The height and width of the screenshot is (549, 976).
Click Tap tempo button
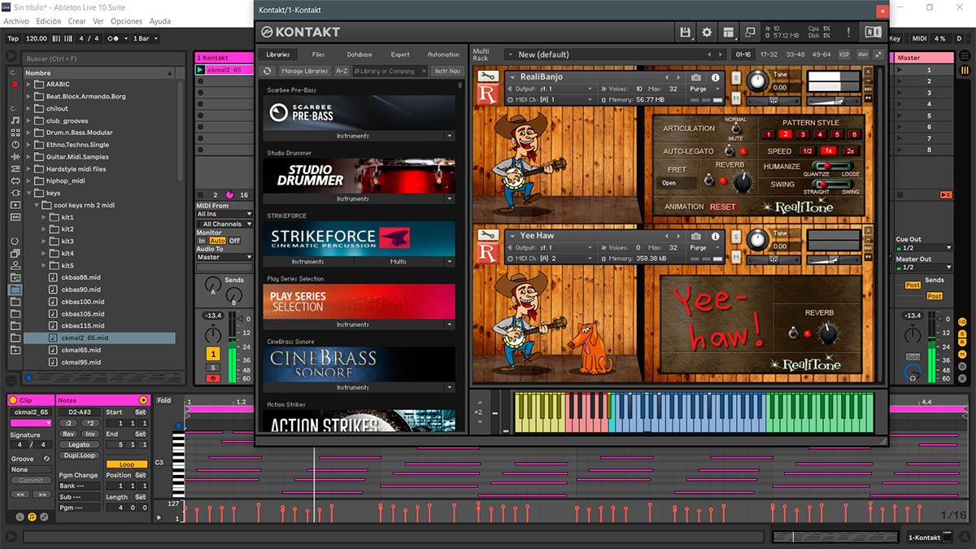tap(13, 38)
